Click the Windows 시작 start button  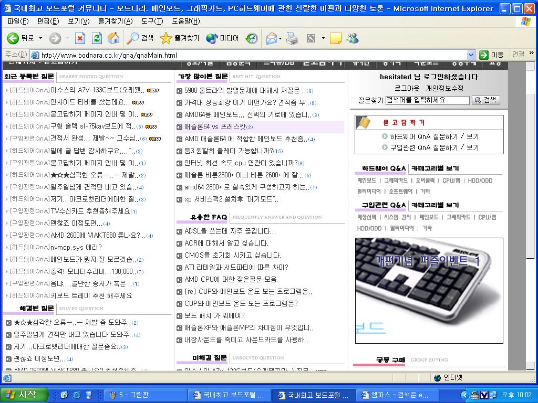tap(23, 395)
